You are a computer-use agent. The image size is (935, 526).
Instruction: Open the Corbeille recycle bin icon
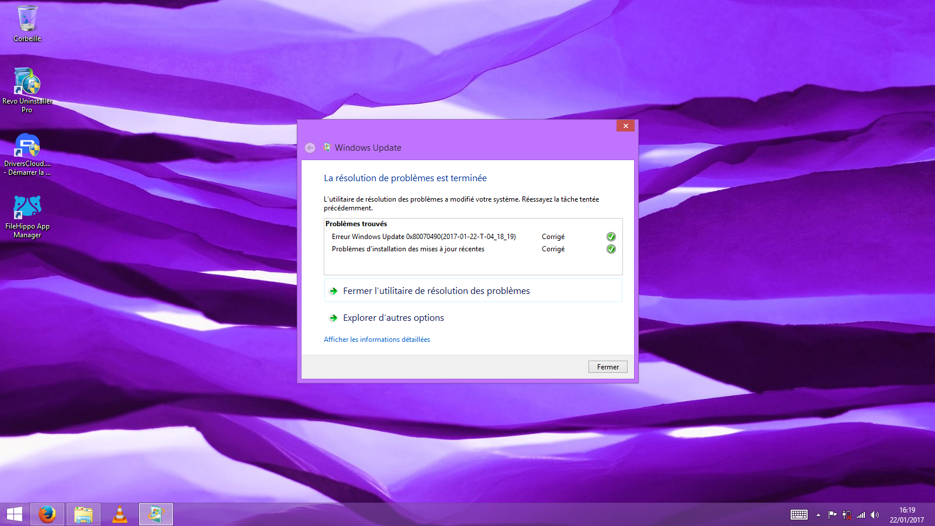pos(27,23)
